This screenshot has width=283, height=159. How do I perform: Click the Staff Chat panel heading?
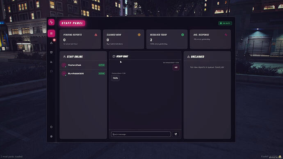tap(122, 56)
